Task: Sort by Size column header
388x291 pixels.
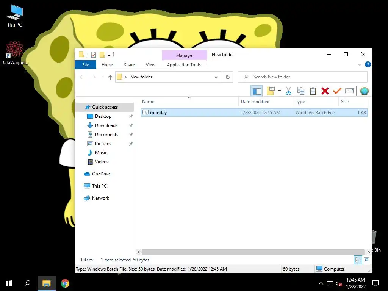Action: point(354,102)
